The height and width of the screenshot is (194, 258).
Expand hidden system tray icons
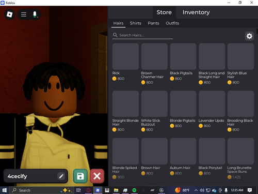tap(196, 190)
